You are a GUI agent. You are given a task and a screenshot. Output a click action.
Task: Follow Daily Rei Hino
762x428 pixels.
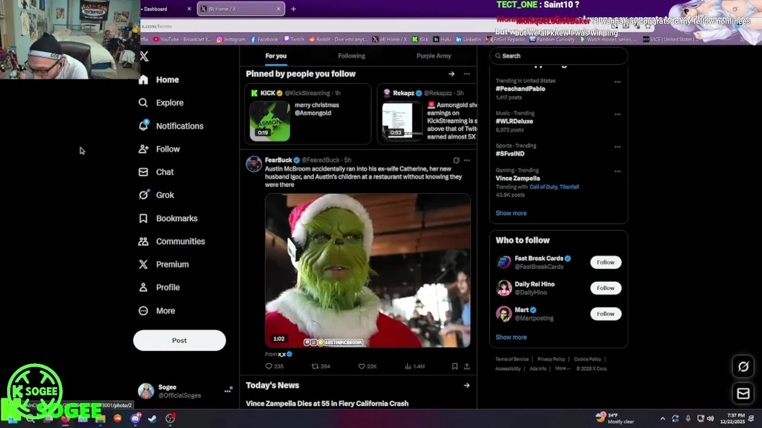605,288
